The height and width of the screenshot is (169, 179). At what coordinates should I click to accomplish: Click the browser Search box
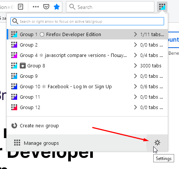point(110,7)
